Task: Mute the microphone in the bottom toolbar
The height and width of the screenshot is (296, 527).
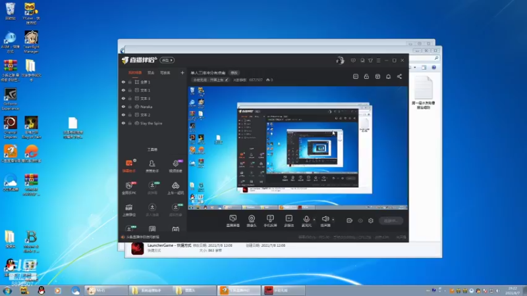Action: (x=306, y=221)
